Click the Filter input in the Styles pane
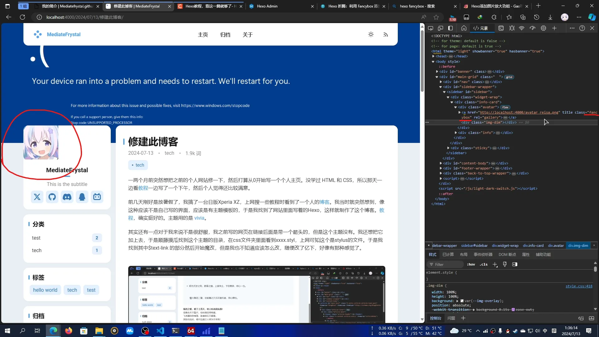 [445, 264]
